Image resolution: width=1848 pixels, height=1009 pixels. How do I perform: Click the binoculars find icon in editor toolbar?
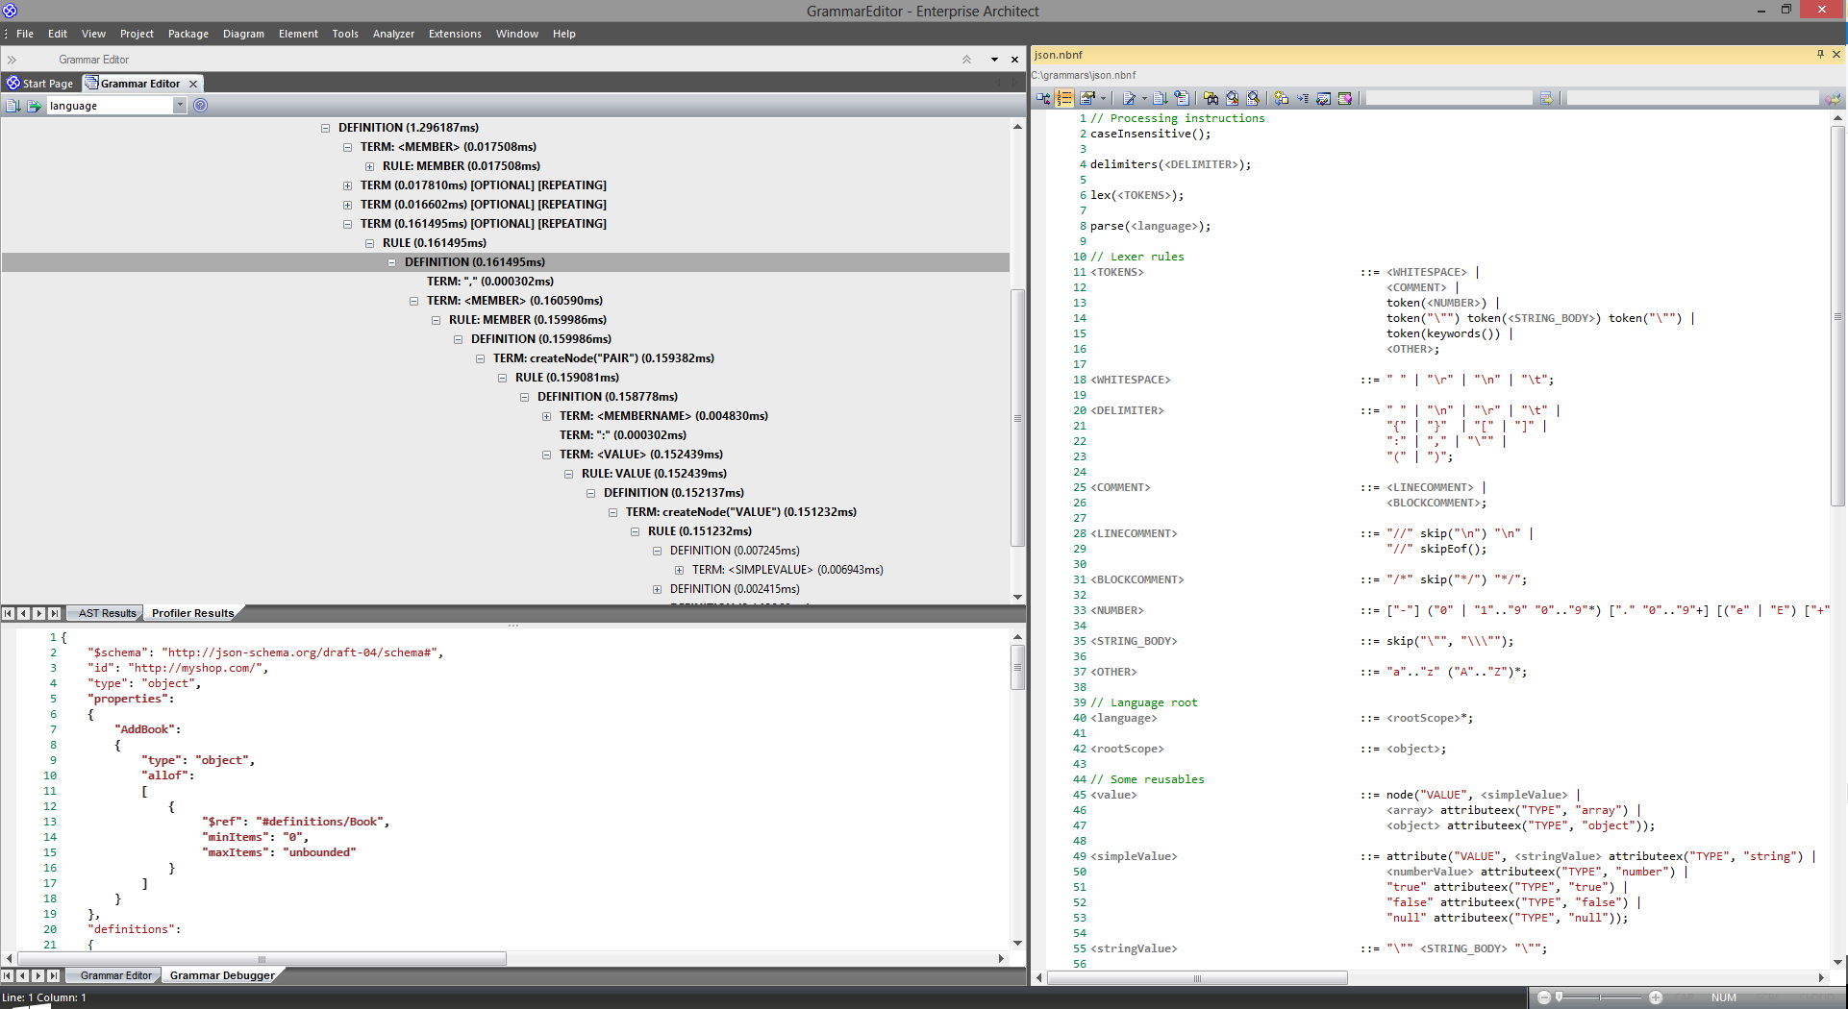click(1211, 98)
